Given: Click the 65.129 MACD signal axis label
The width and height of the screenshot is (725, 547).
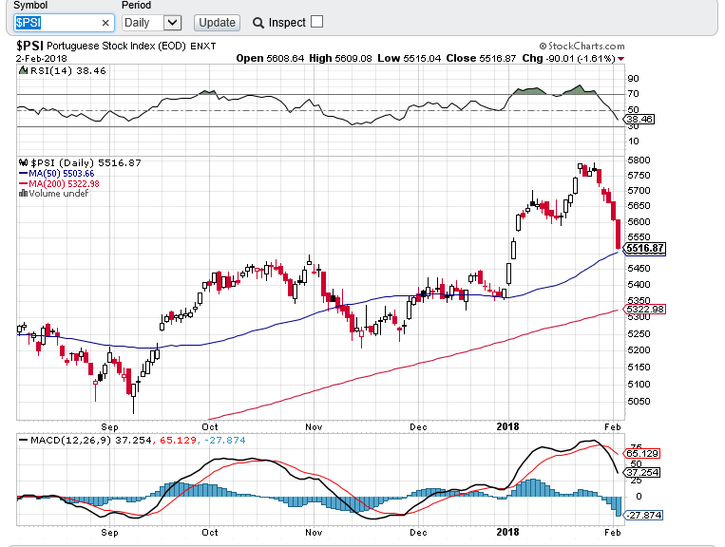Looking at the screenshot, I should coord(642,453).
